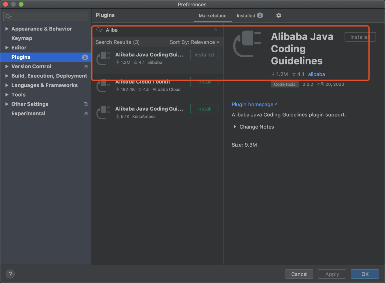
Task: Open plugin search options magnifier icon
Action: [x=99, y=30]
